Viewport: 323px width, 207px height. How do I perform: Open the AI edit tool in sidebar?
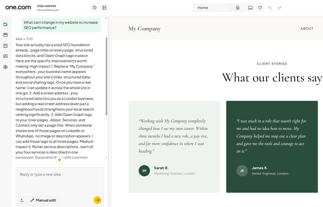click(x=6, y=25)
